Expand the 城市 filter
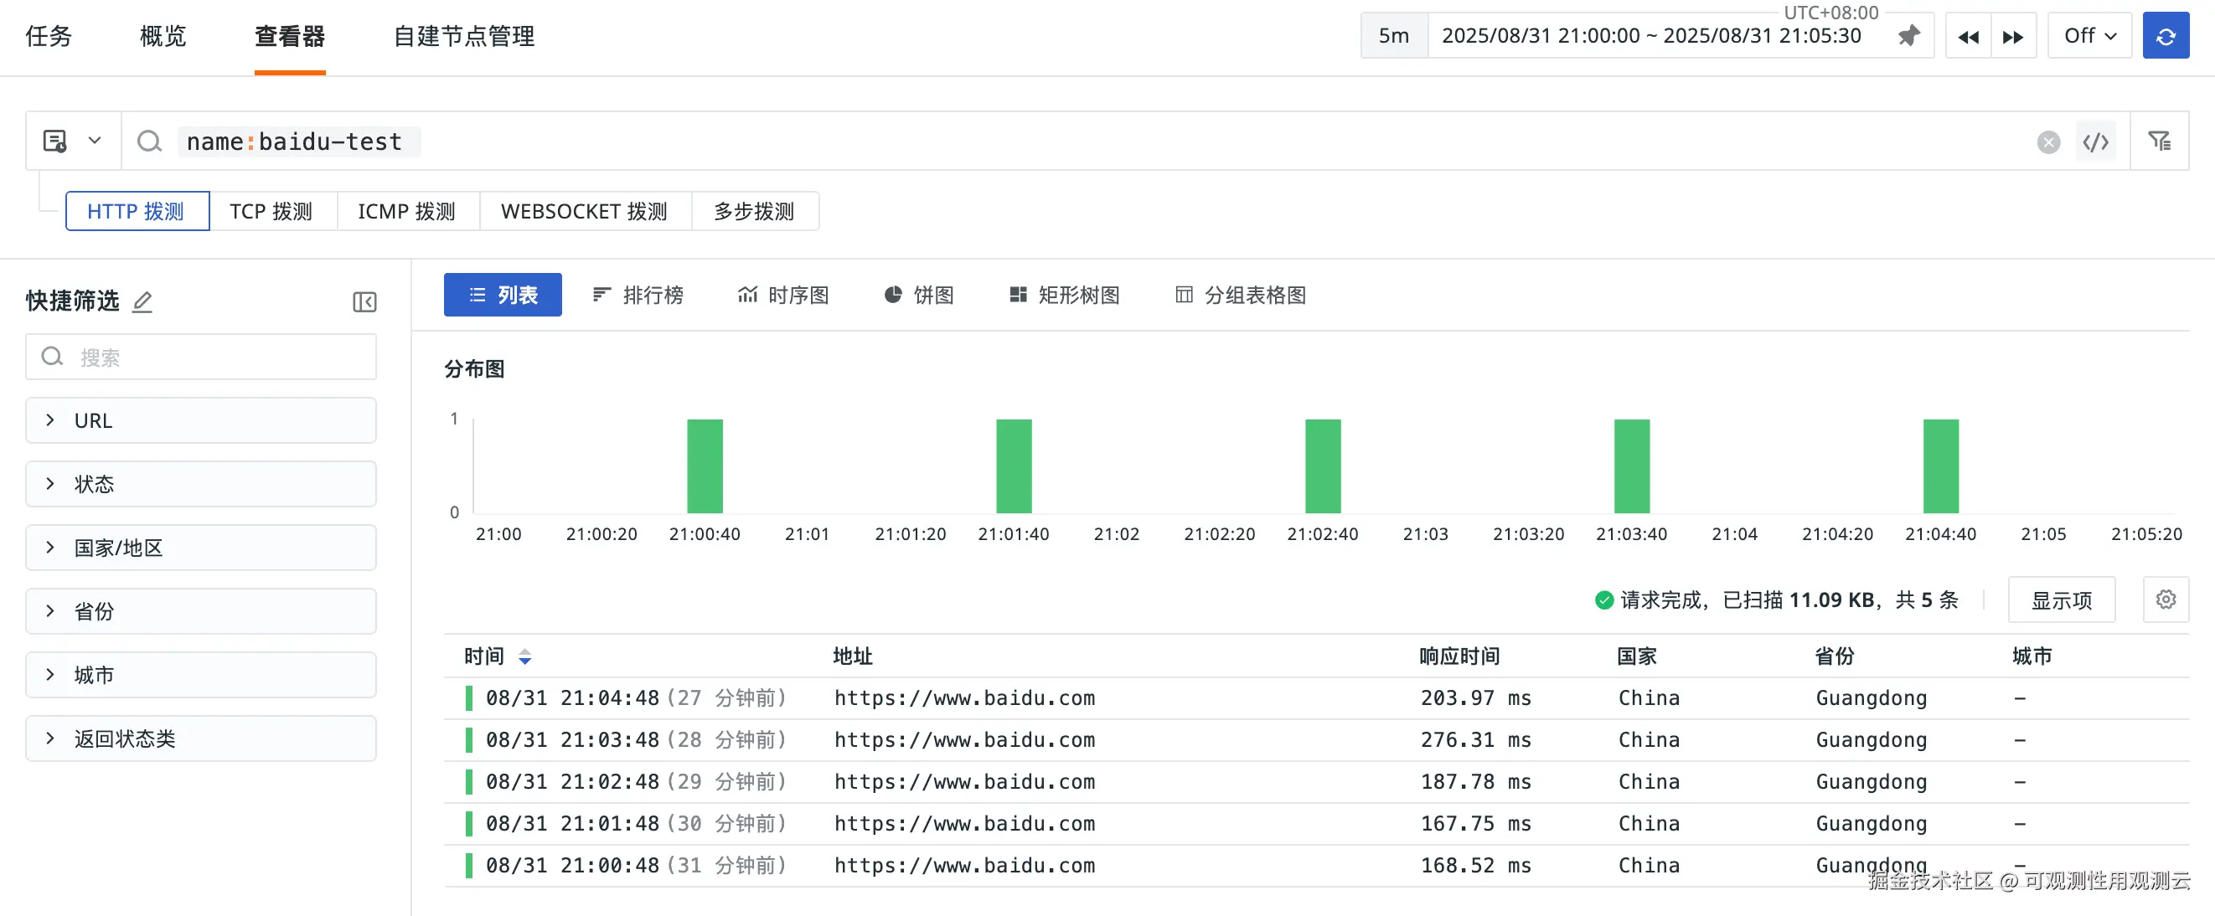 click(x=201, y=675)
